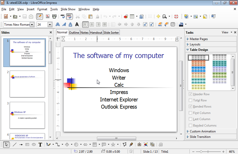Click Increase Font size icon

pos(145,24)
